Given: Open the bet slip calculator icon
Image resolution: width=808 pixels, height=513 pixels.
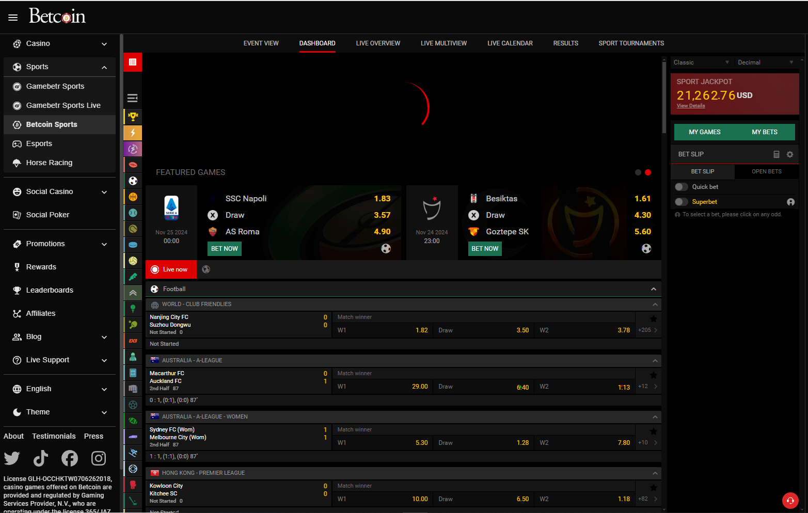Looking at the screenshot, I should pyautogui.click(x=776, y=154).
